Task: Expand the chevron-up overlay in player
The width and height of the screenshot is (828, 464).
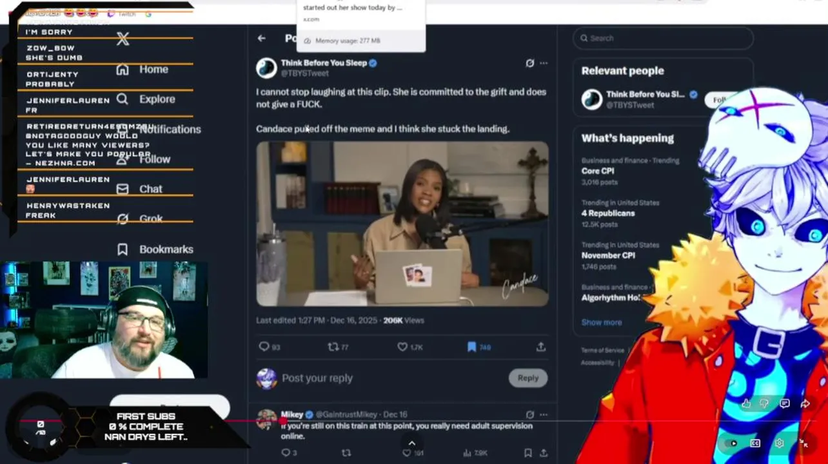Action: tap(411, 443)
